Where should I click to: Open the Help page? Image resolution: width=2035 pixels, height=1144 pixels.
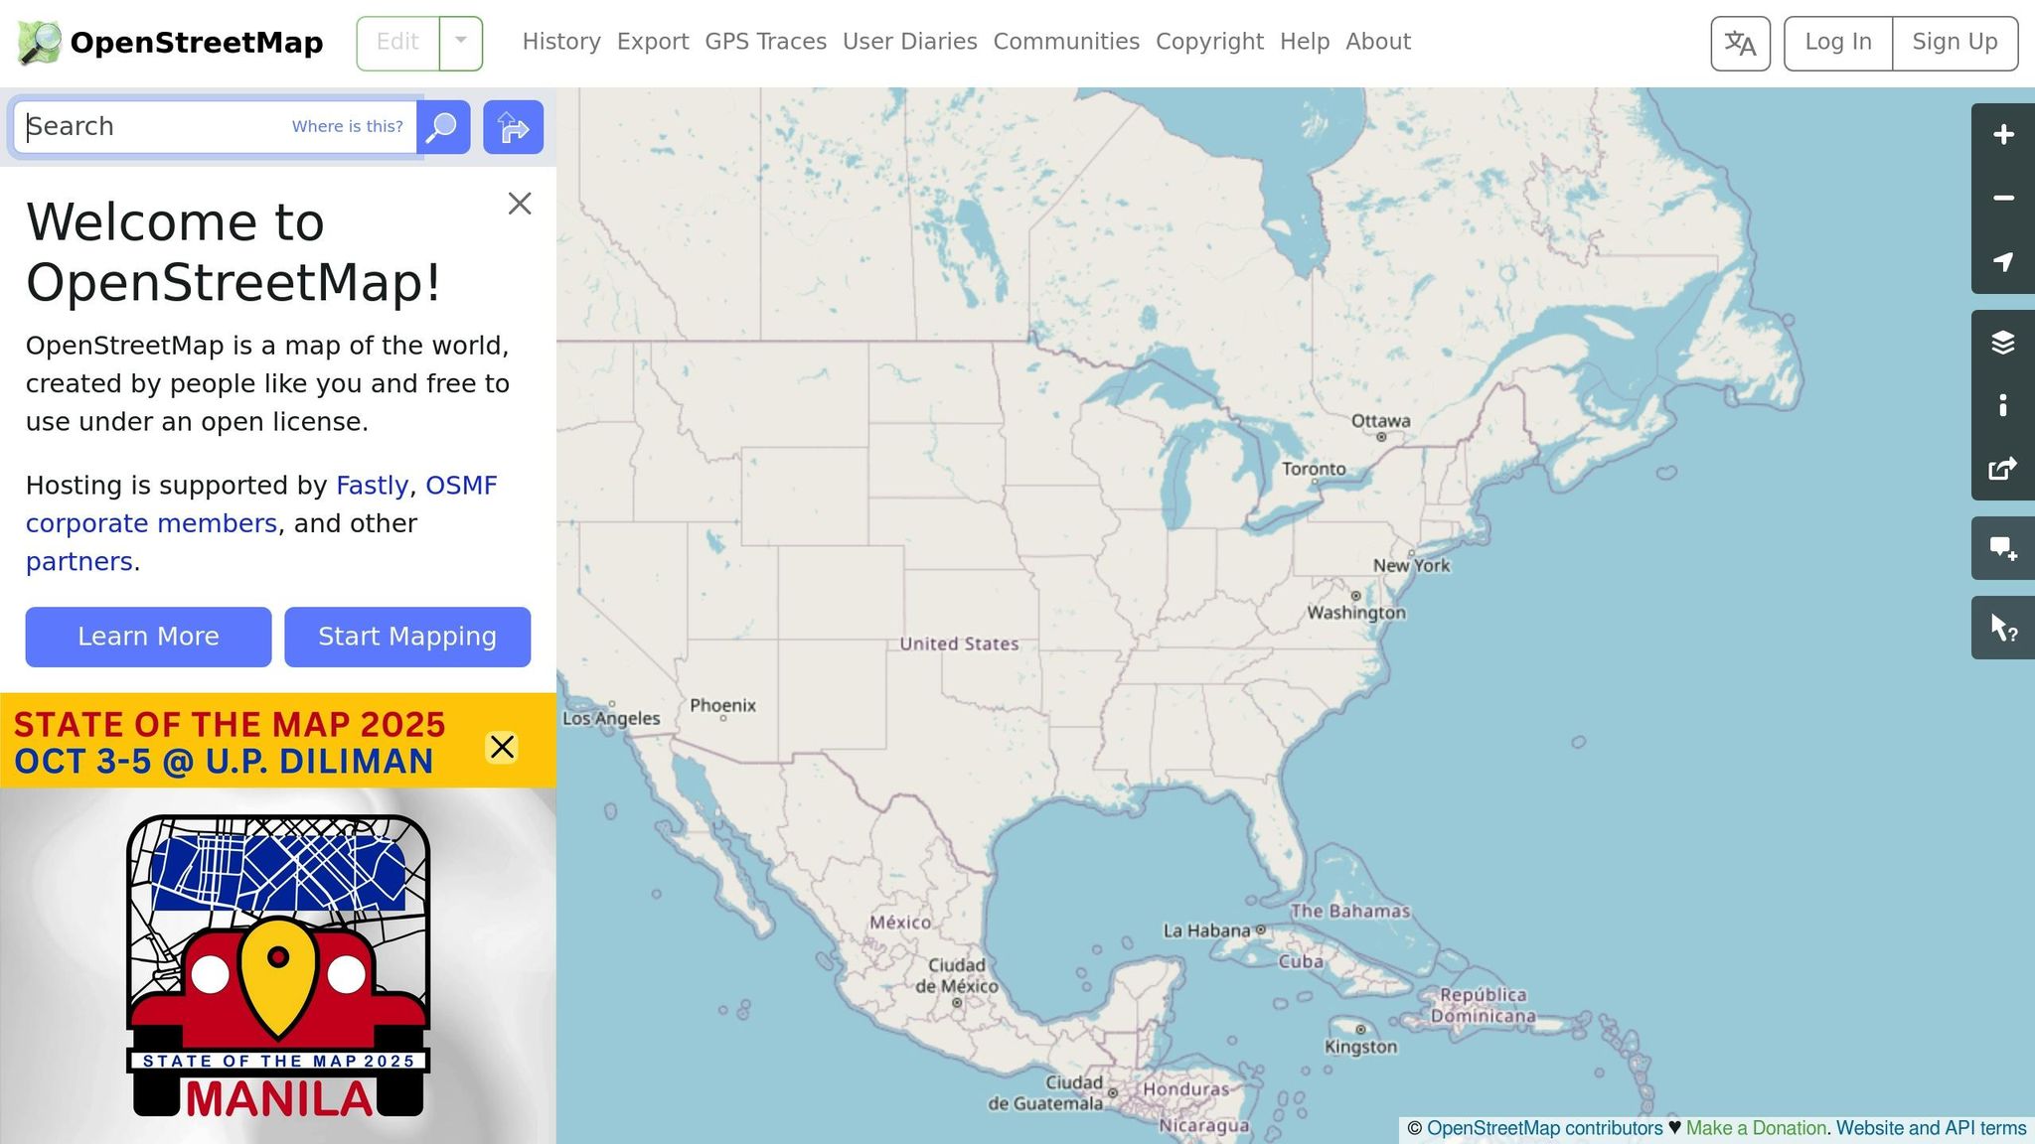point(1305,42)
